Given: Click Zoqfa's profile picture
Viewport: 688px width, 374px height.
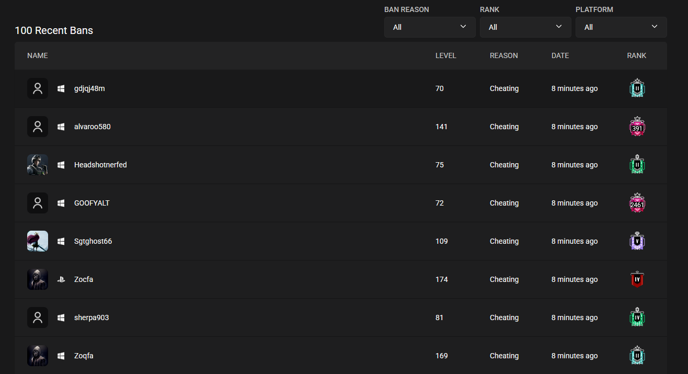Looking at the screenshot, I should (x=38, y=356).
